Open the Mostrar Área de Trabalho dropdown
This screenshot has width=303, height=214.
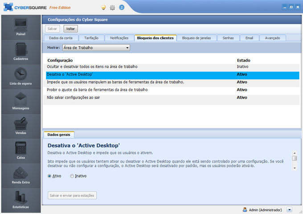pyautogui.click(x=96, y=48)
